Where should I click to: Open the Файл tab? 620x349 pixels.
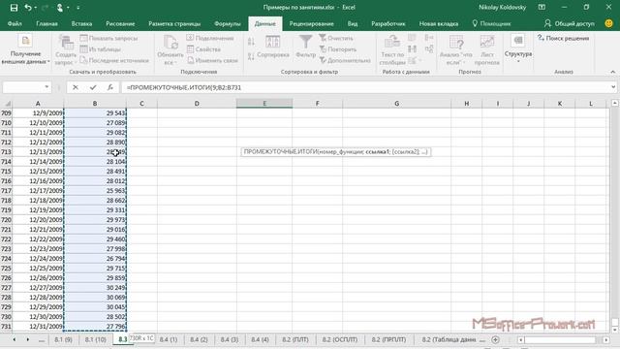coord(15,23)
